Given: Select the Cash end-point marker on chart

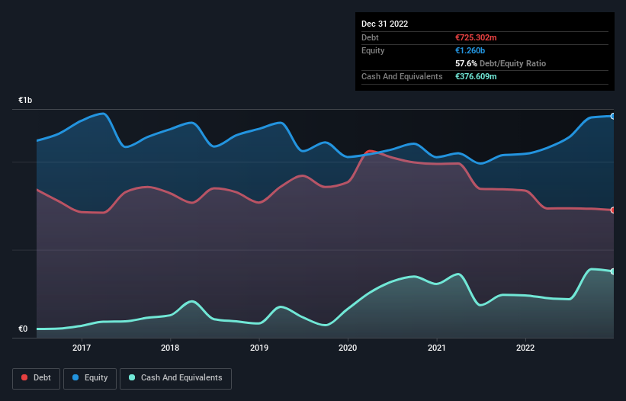Looking at the screenshot, I should [x=613, y=271].
